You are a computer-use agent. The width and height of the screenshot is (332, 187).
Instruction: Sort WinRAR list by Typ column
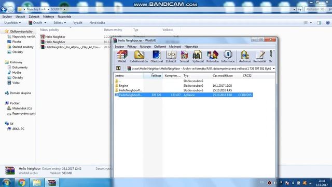pyautogui.click(x=197, y=76)
